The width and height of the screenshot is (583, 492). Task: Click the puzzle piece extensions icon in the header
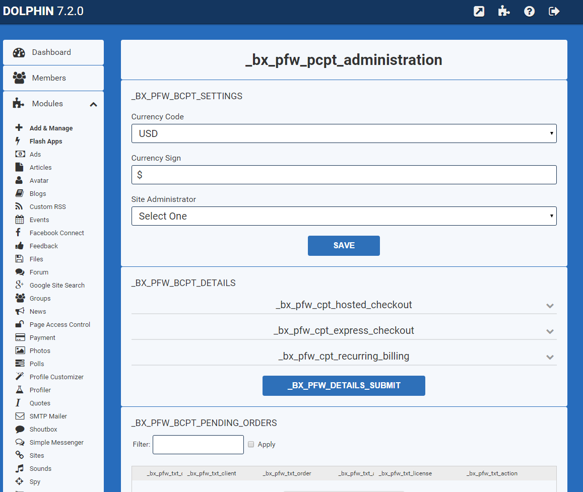(x=504, y=11)
